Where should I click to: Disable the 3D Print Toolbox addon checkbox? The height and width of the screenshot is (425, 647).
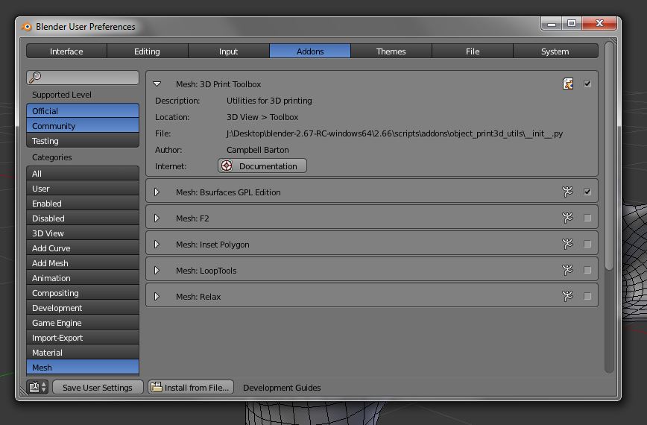(587, 84)
